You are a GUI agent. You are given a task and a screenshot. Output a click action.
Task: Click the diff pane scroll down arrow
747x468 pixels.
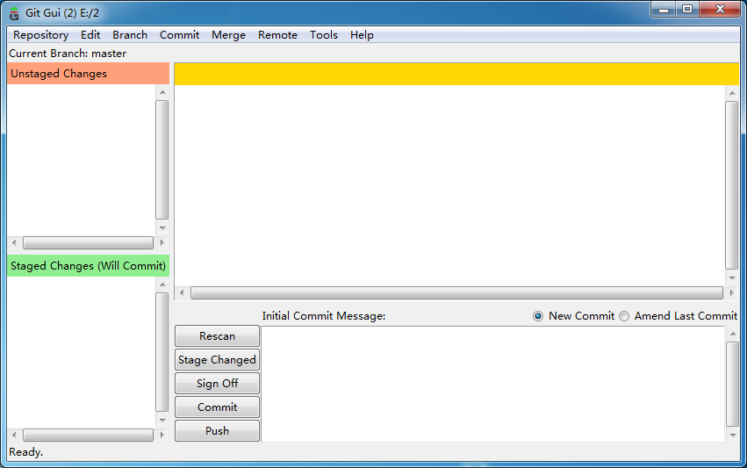coord(732,277)
